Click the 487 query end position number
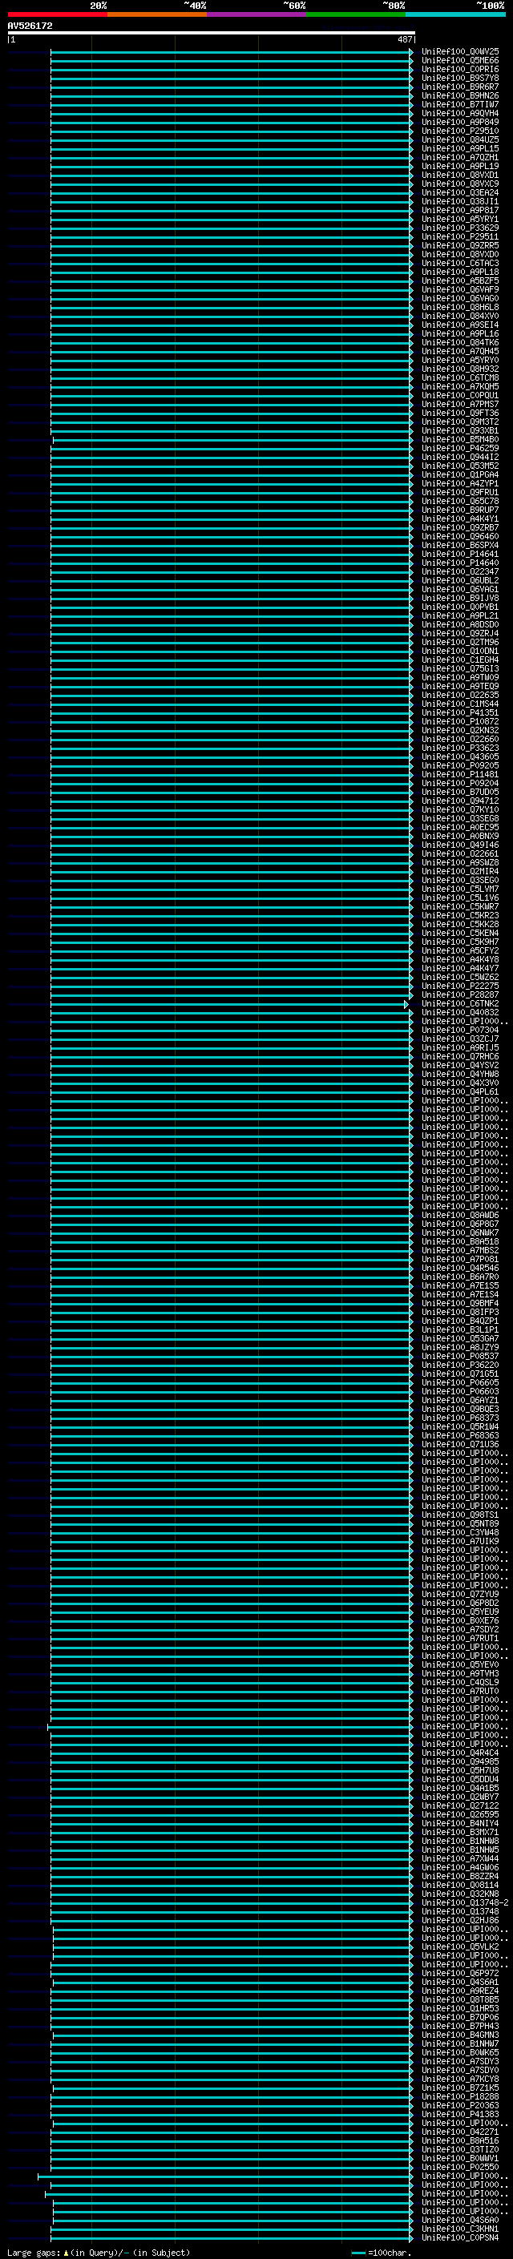Screen dimensions: 513x2259 click(x=404, y=39)
